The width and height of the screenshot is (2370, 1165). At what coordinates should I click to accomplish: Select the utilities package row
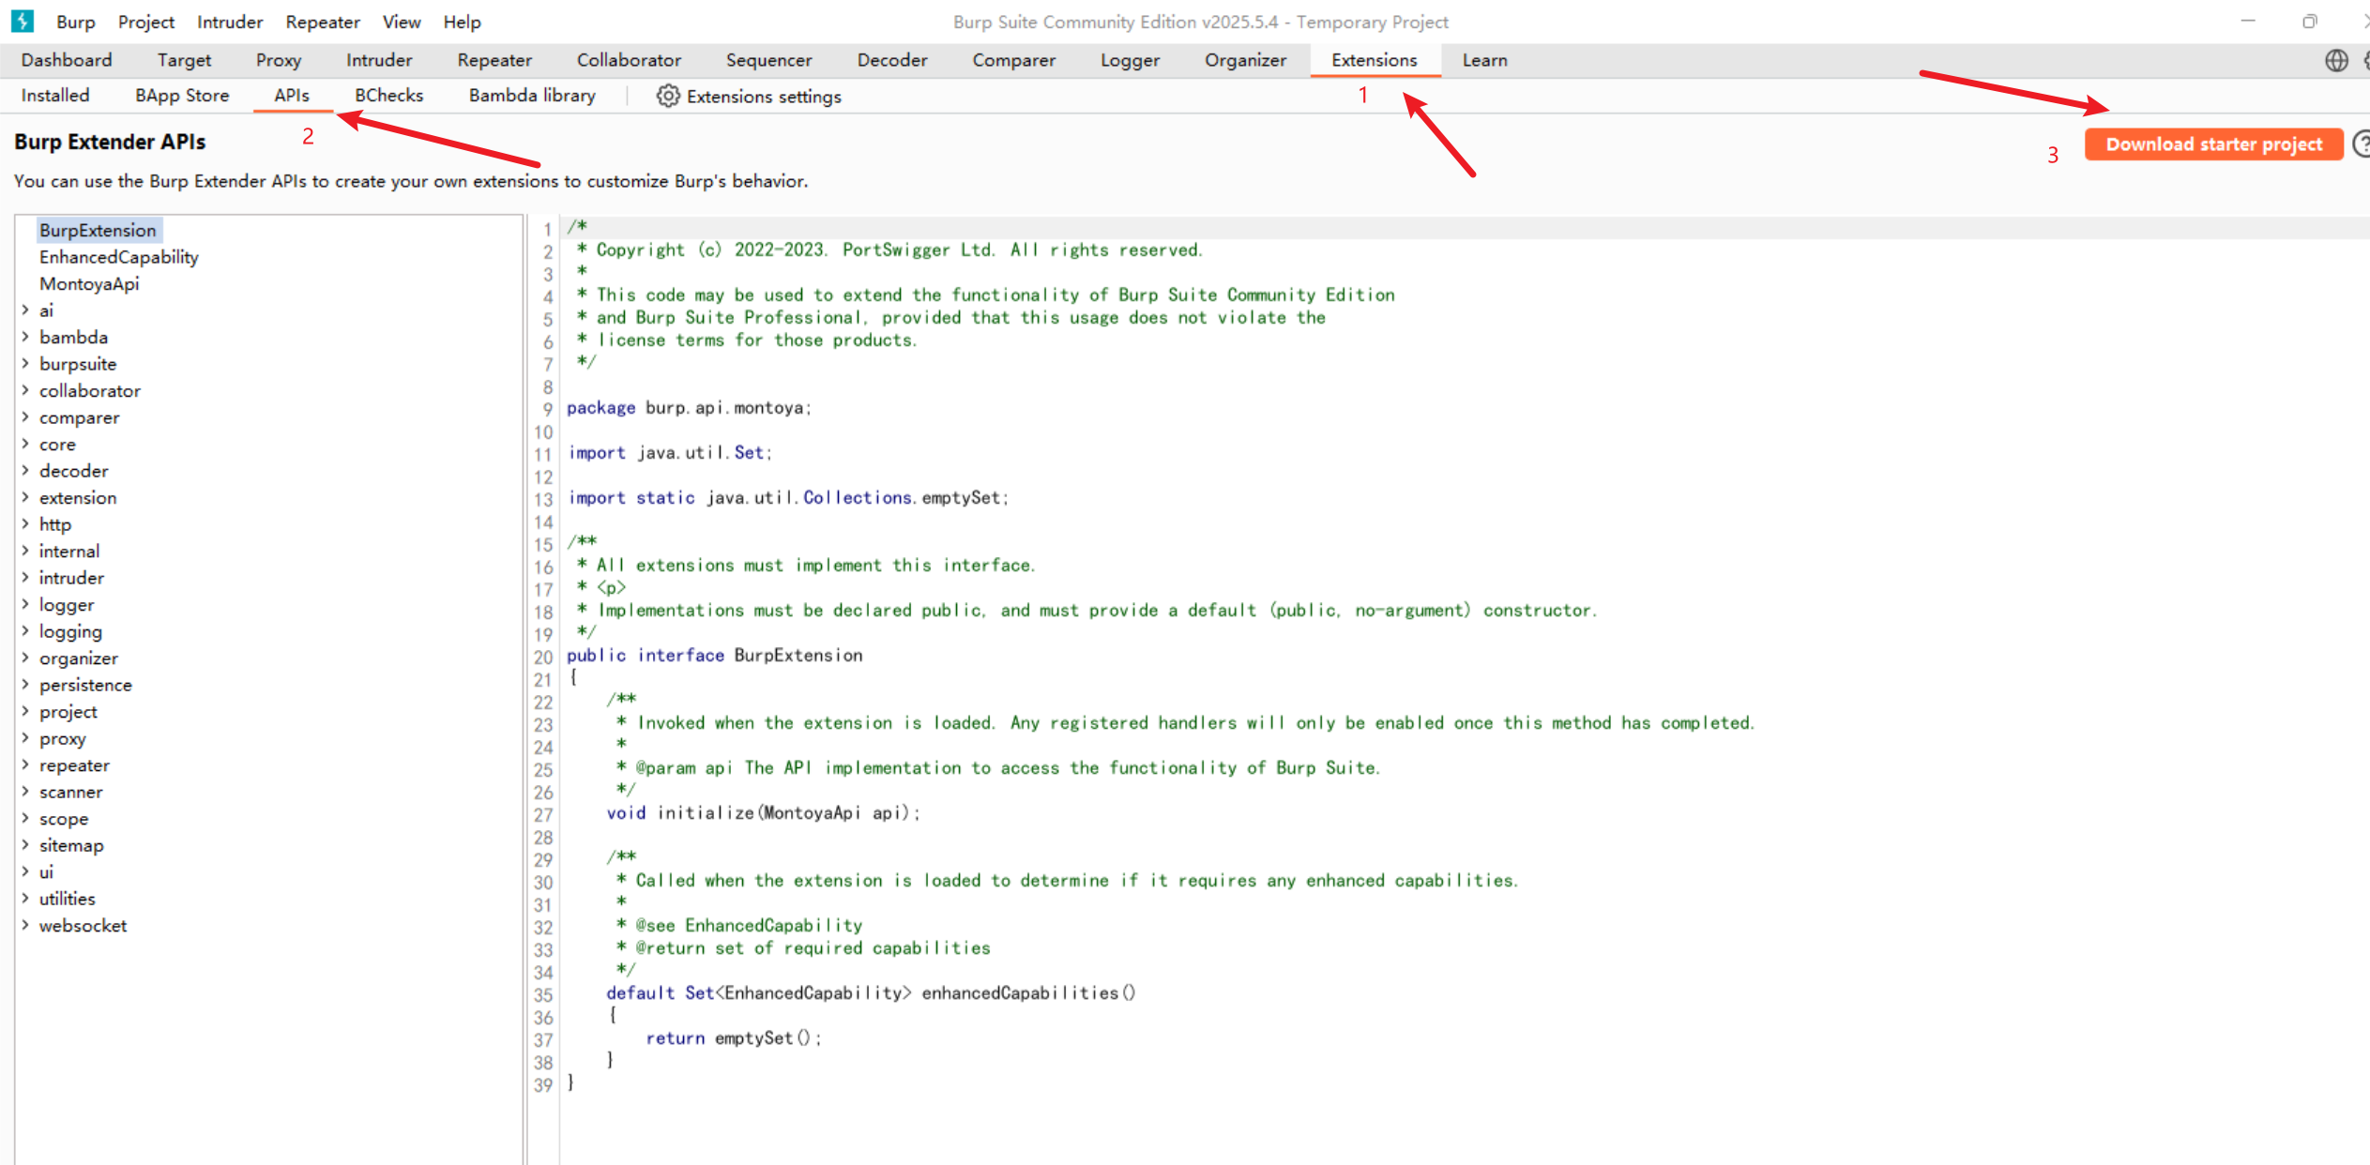click(x=68, y=899)
